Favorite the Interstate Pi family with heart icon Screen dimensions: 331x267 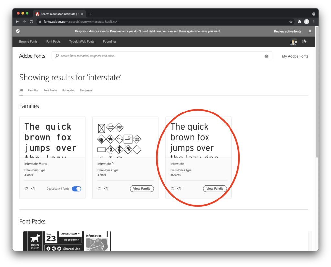pos(100,189)
